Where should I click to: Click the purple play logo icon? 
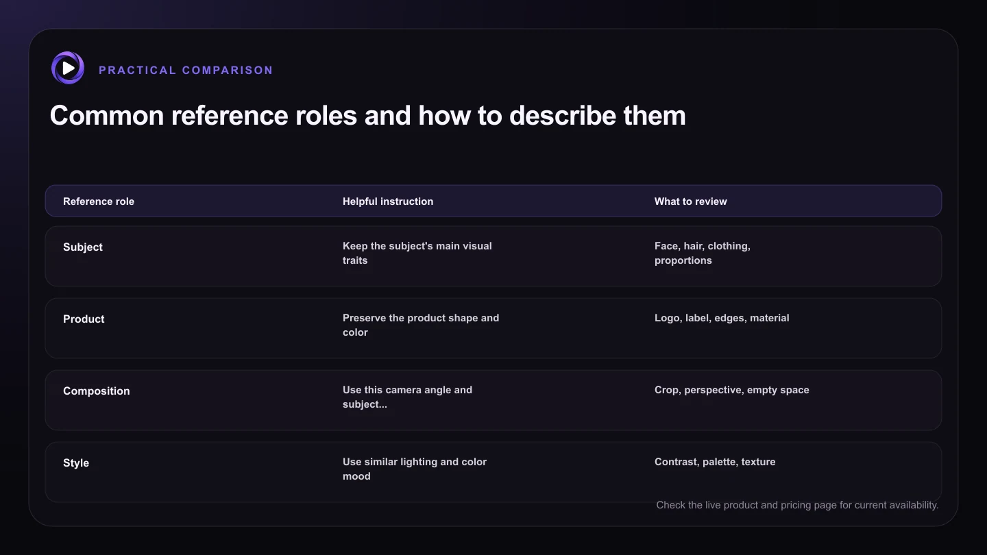pyautogui.click(x=68, y=68)
